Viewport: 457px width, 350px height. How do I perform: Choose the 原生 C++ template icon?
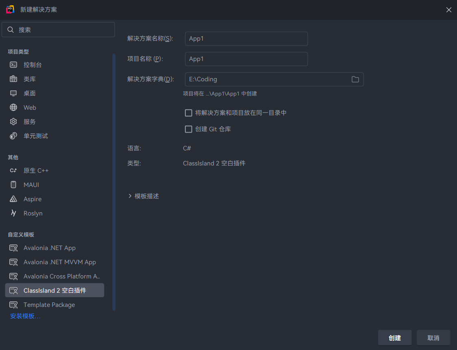[x=13, y=170]
